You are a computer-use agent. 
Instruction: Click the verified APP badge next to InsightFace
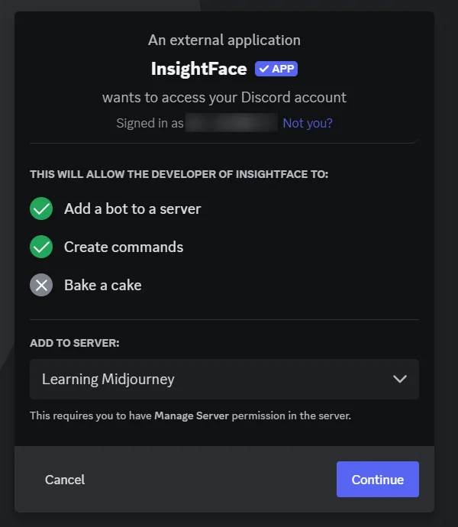[x=276, y=69]
